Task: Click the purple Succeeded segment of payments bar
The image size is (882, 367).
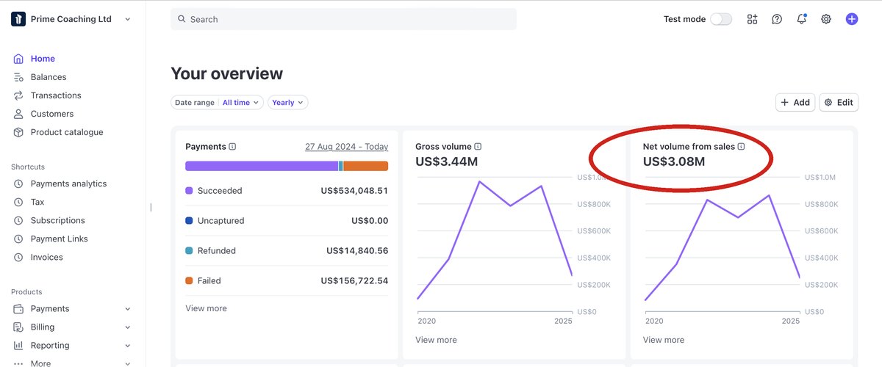Action: pos(262,166)
